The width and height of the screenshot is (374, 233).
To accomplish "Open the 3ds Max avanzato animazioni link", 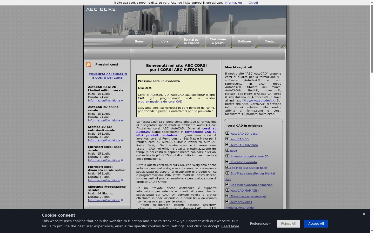I will click(252, 185).
